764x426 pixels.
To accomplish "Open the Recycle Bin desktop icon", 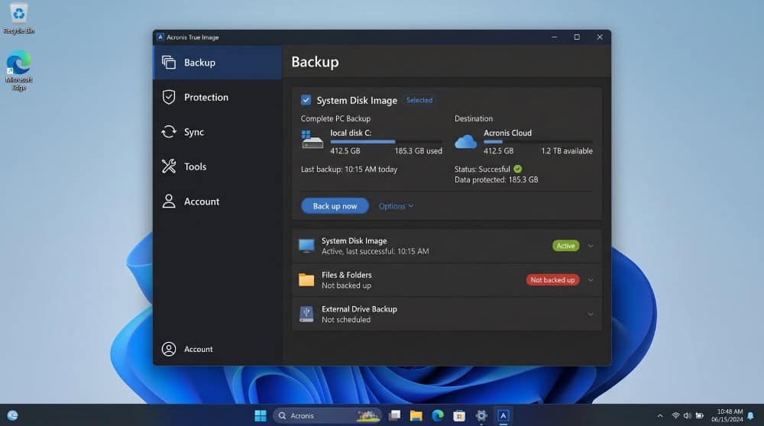I will 18,19.
